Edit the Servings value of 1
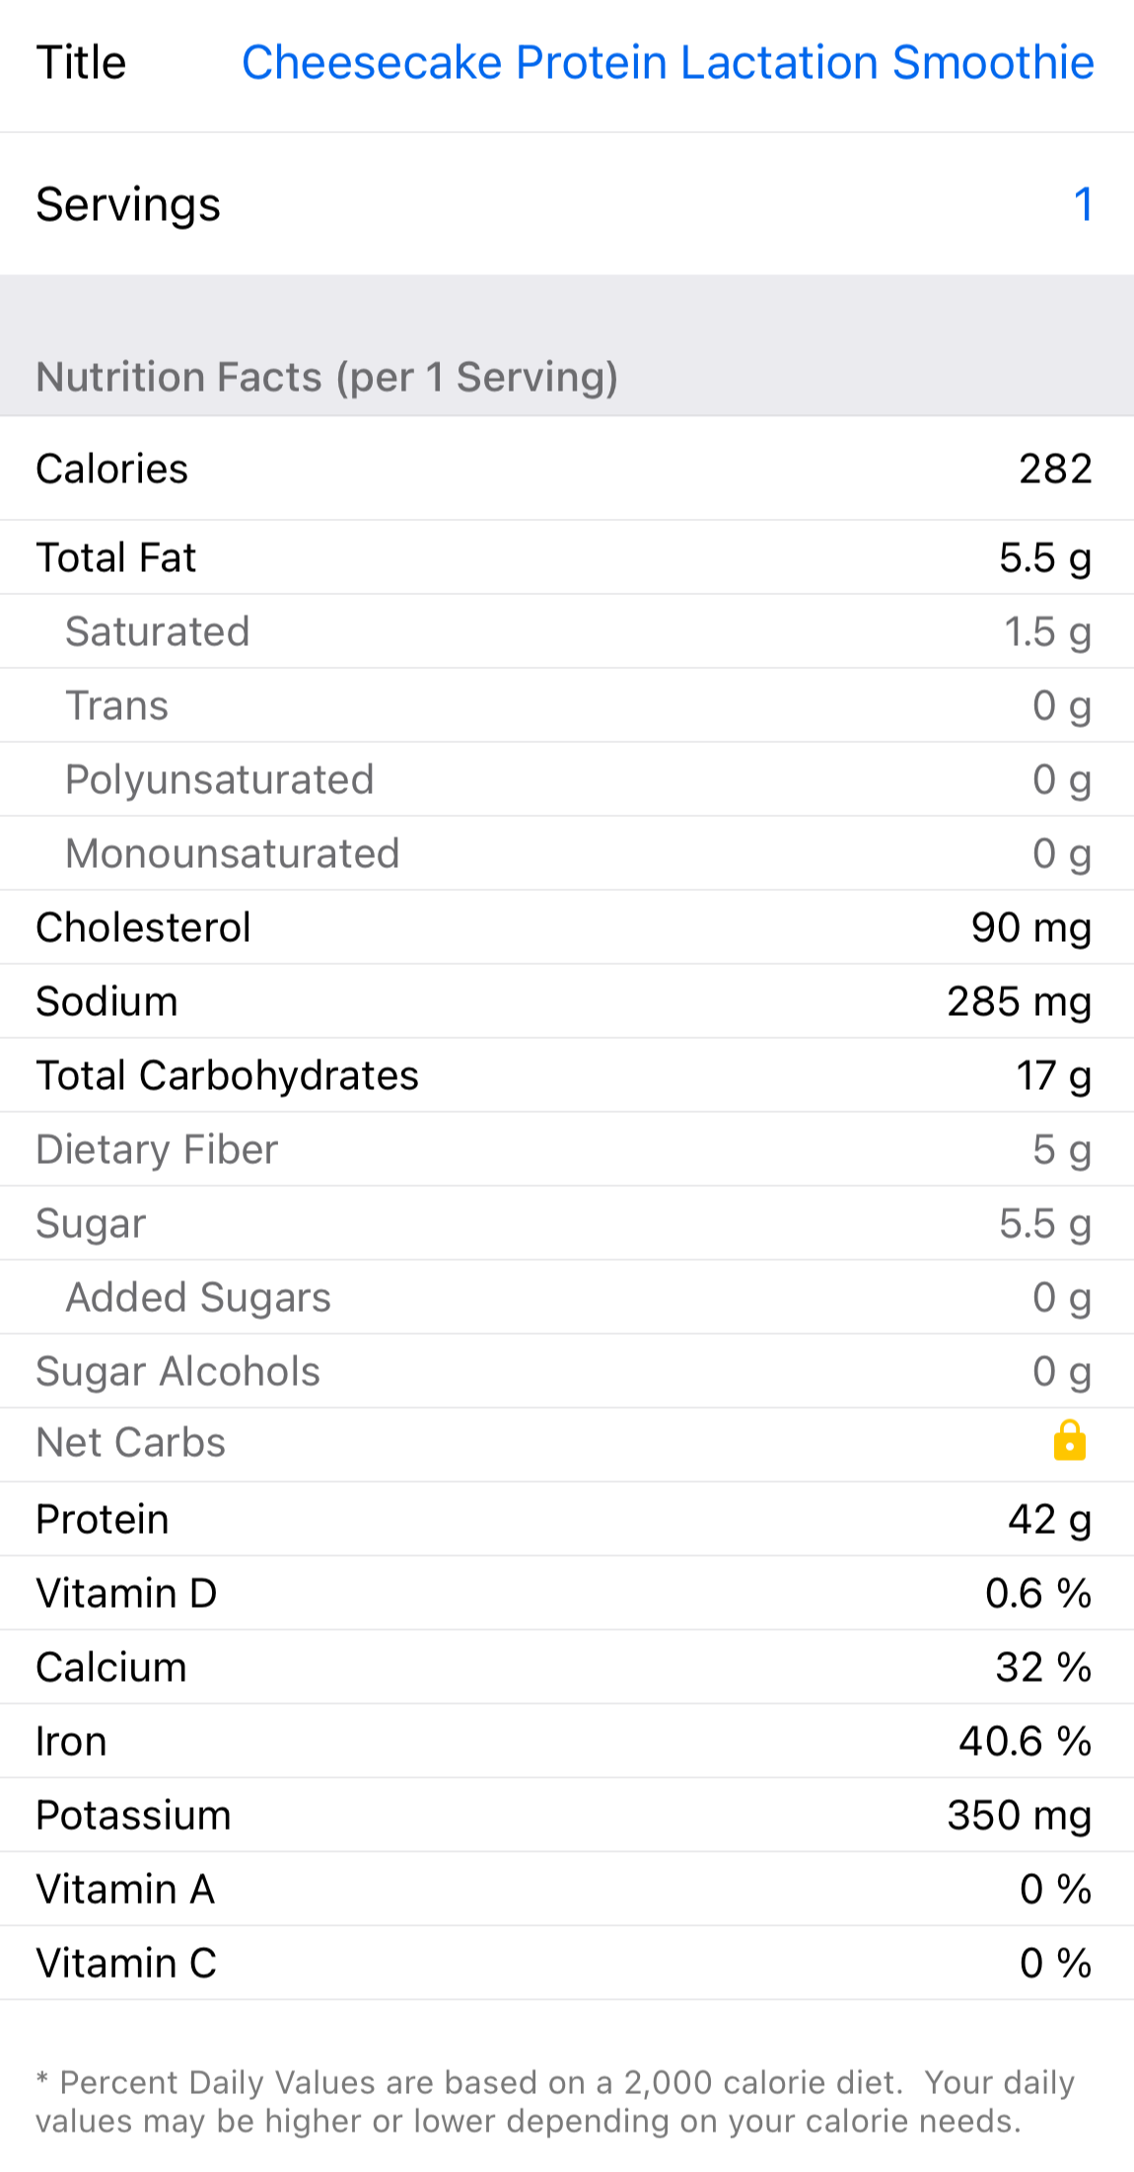Viewport: 1134px width, 2172px height. (x=1082, y=205)
